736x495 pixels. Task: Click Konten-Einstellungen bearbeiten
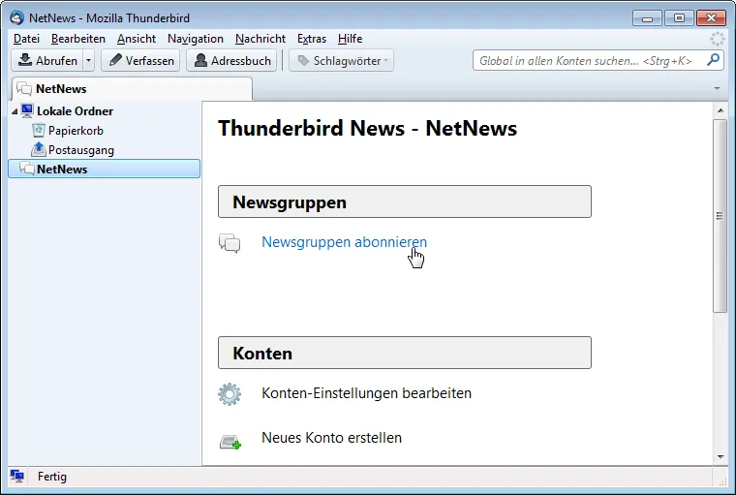click(366, 393)
